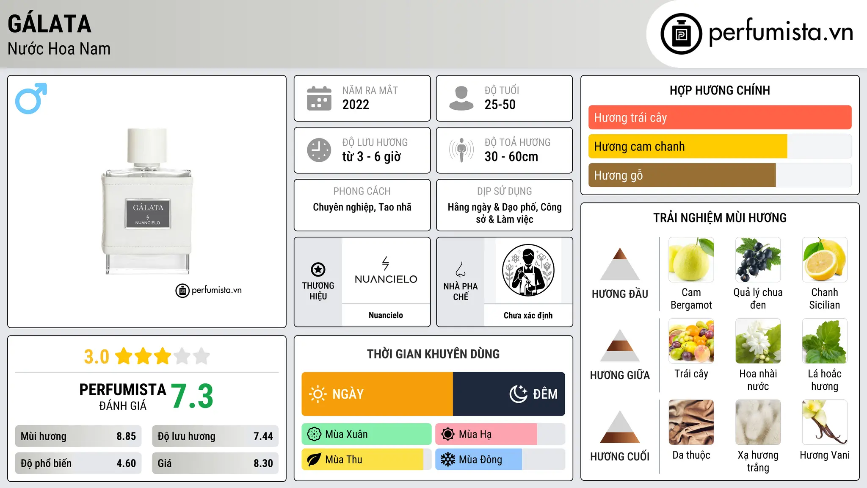Click the Hương cuối pyramid icon
The width and height of the screenshot is (867, 488).
click(620, 427)
